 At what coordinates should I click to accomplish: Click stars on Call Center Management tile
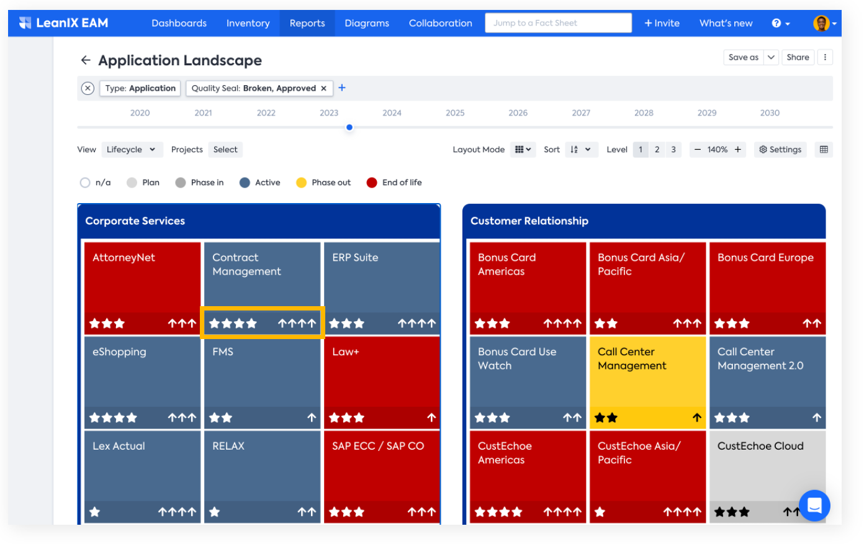pos(606,418)
